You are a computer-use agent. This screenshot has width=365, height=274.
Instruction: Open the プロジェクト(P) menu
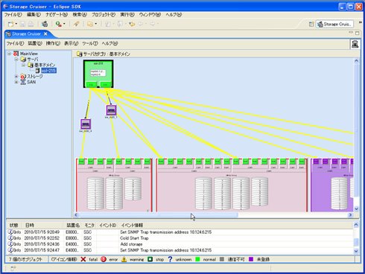tap(104, 15)
